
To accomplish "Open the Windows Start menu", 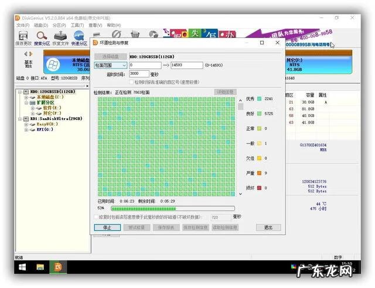I will (22, 267).
